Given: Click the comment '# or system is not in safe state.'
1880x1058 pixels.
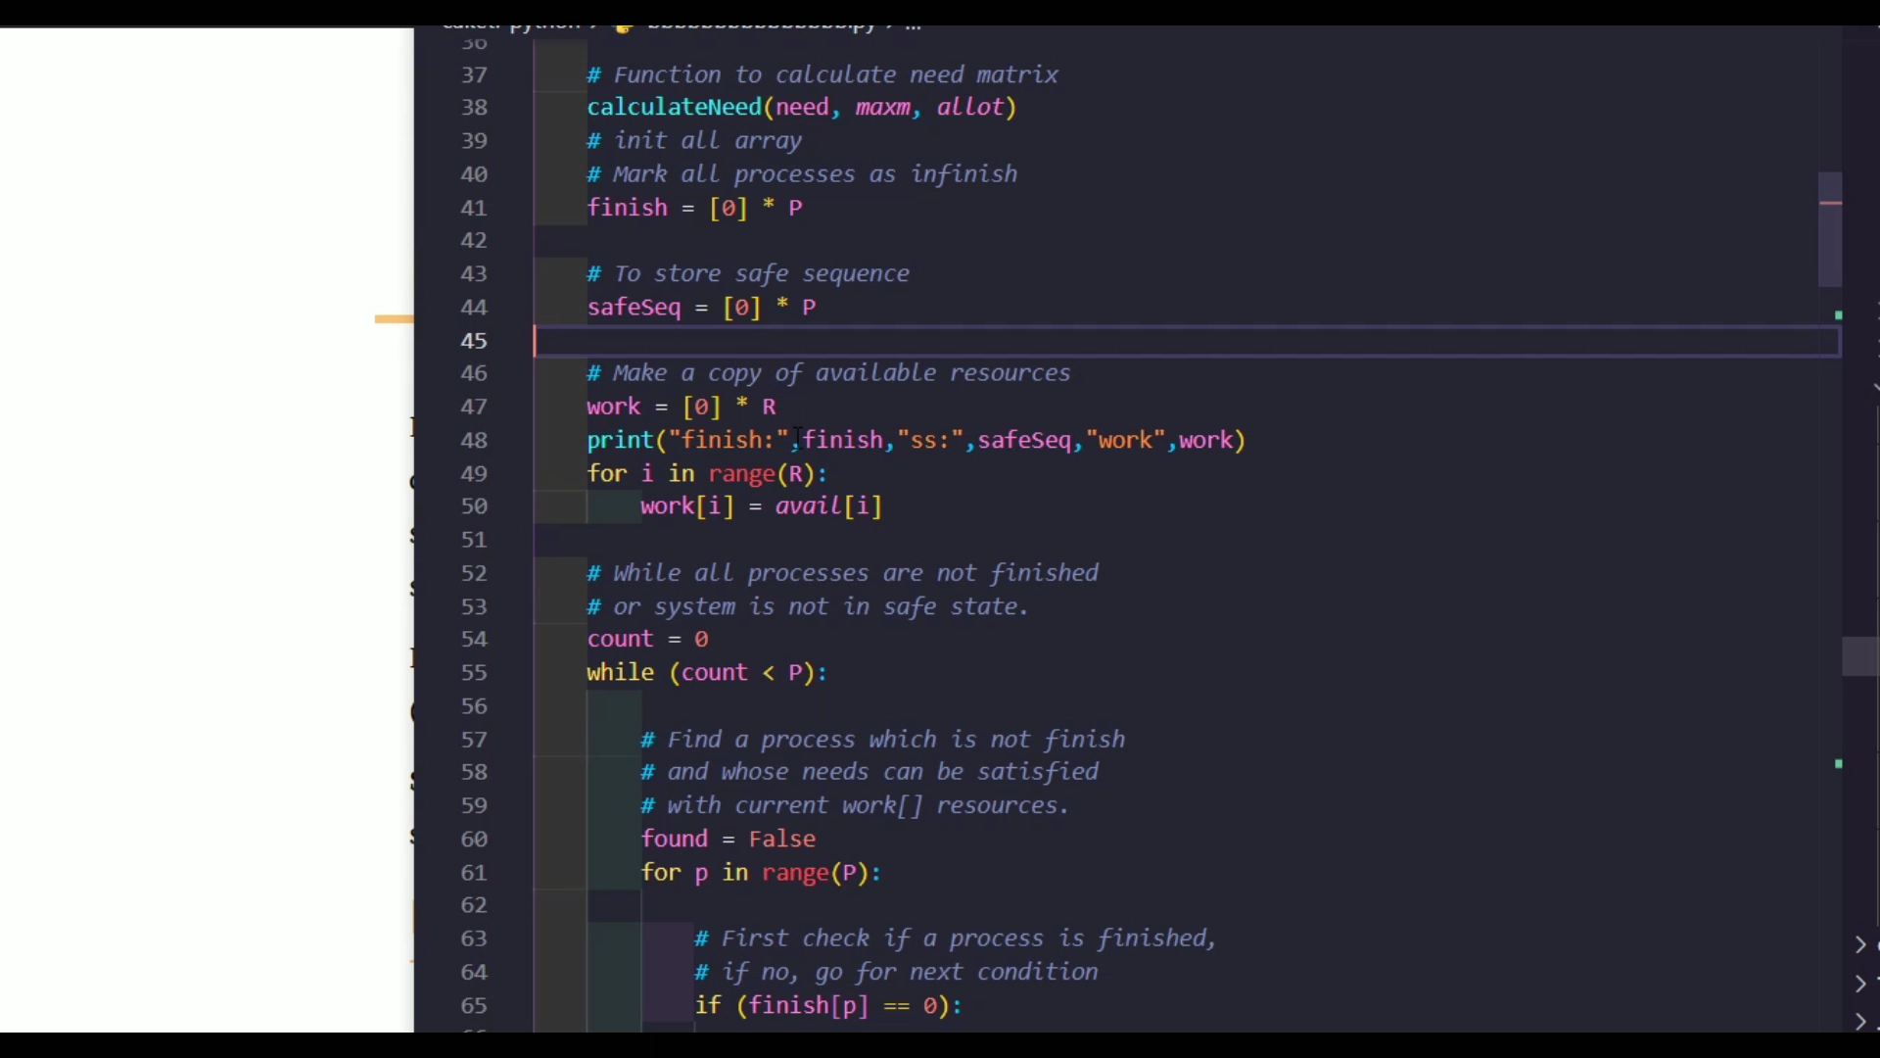Looking at the screenshot, I should coord(808,607).
